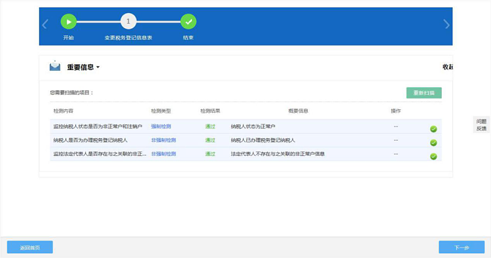The image size is (491, 258).
Task: Click 强制检测 link in first row
Action: (161, 126)
